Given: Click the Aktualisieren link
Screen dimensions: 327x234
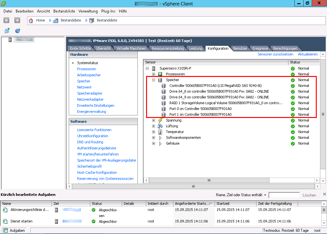Looking at the screenshot, I should pos(308,54).
